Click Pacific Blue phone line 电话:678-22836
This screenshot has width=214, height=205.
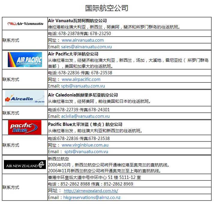(63, 138)
